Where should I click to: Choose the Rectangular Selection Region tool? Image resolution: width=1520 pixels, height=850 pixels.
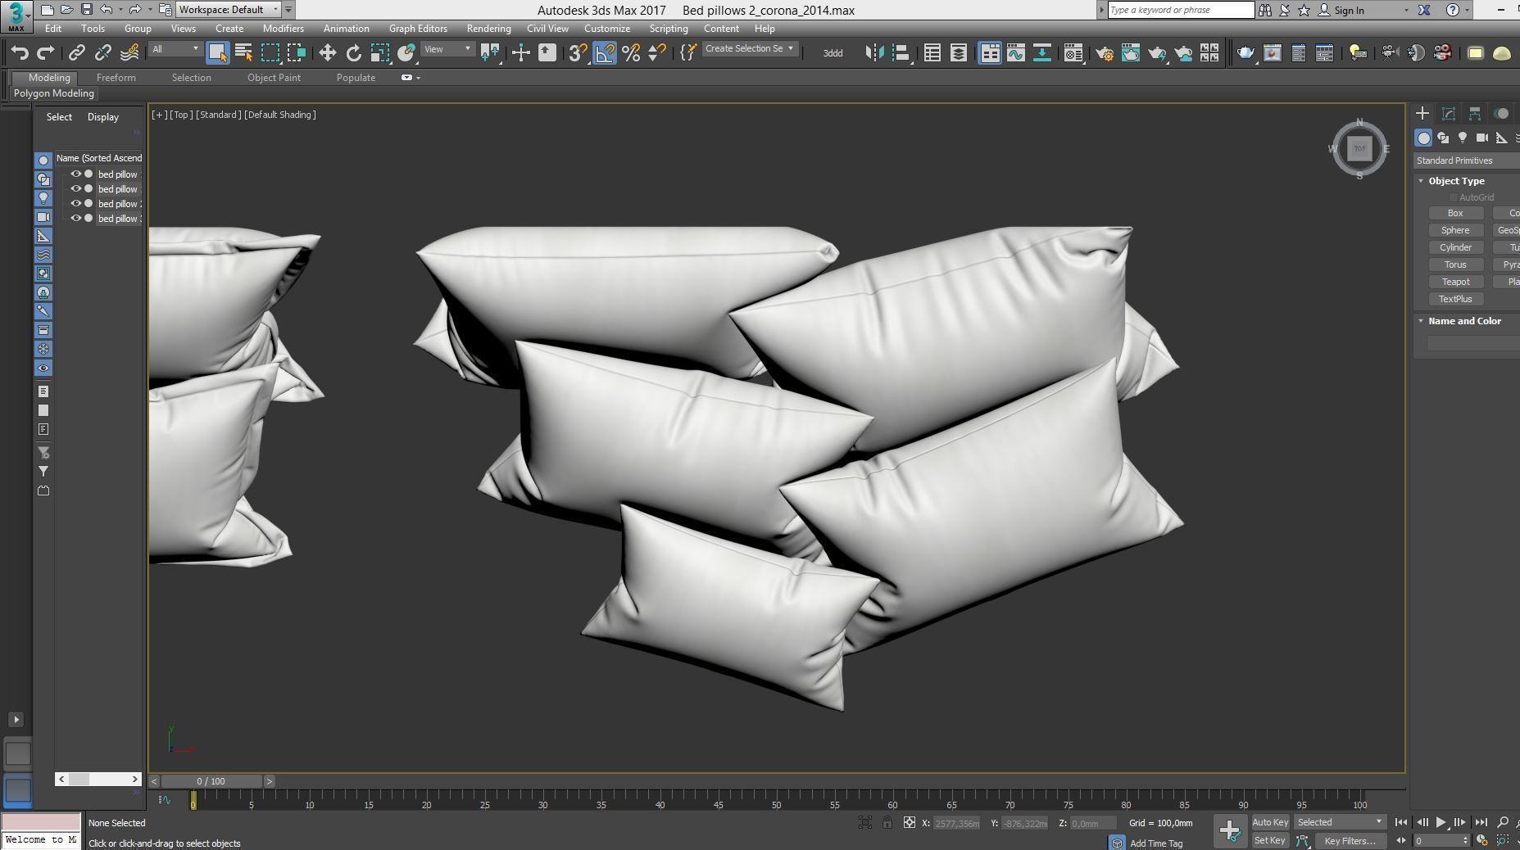pos(270,53)
